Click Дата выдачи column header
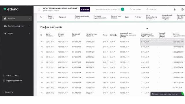 51,17
